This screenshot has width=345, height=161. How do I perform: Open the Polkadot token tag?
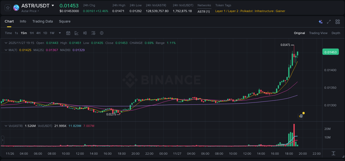246,11
